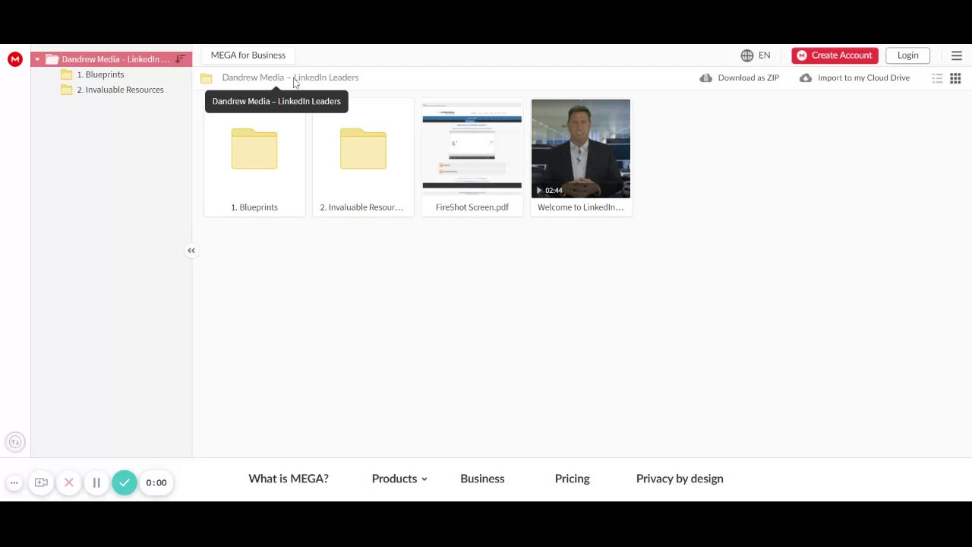
Task: Play the Welcome to LinkedIn video thumbnail
Action: [581, 148]
